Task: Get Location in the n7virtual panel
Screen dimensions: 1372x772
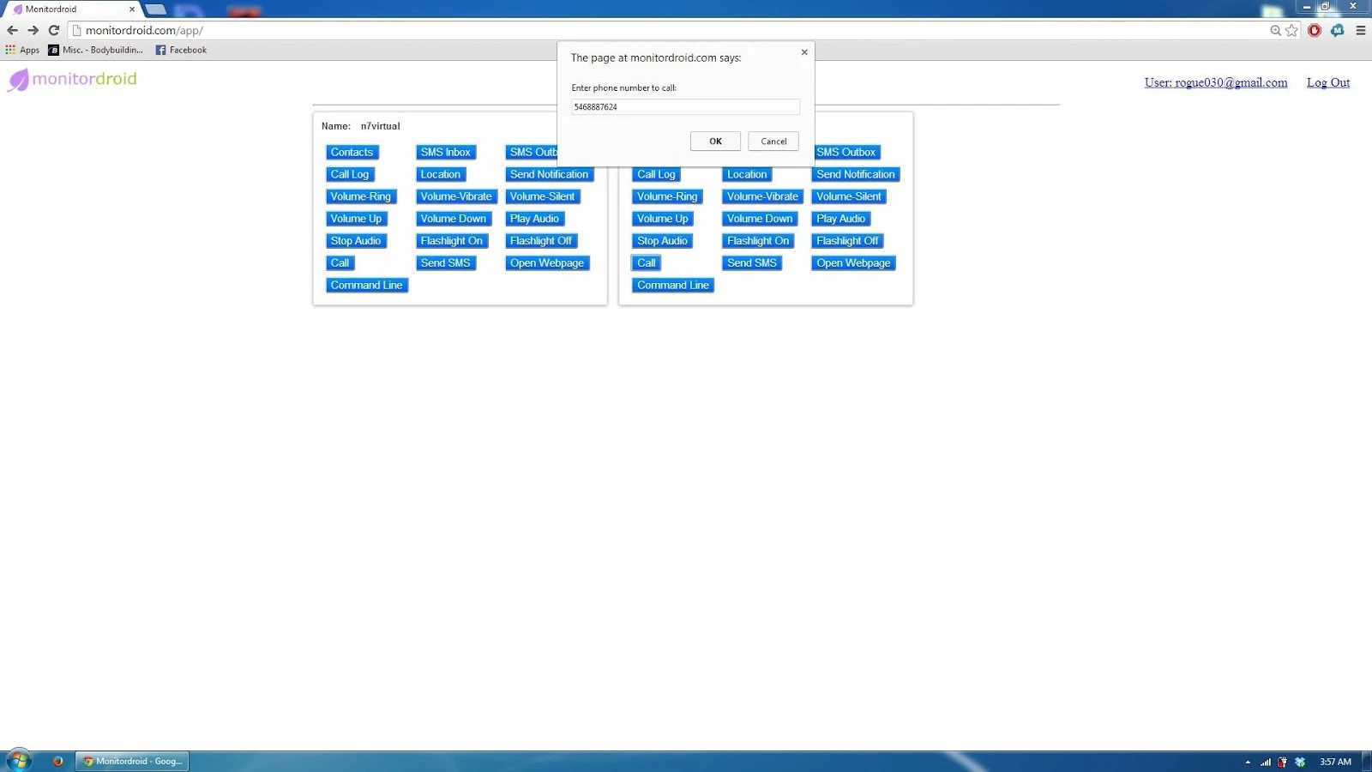Action: (441, 175)
